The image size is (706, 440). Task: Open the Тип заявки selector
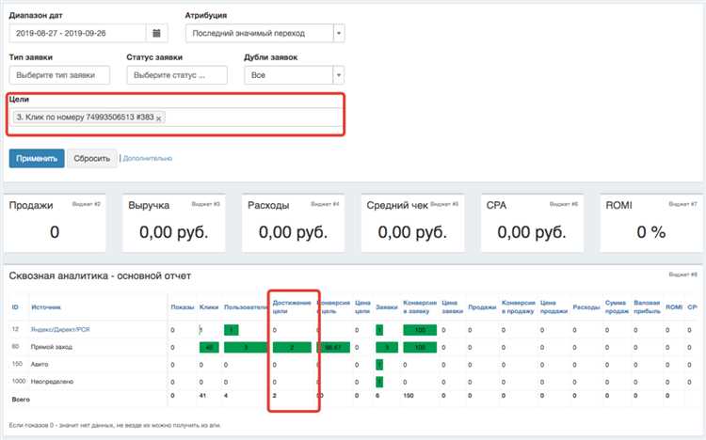coord(59,75)
